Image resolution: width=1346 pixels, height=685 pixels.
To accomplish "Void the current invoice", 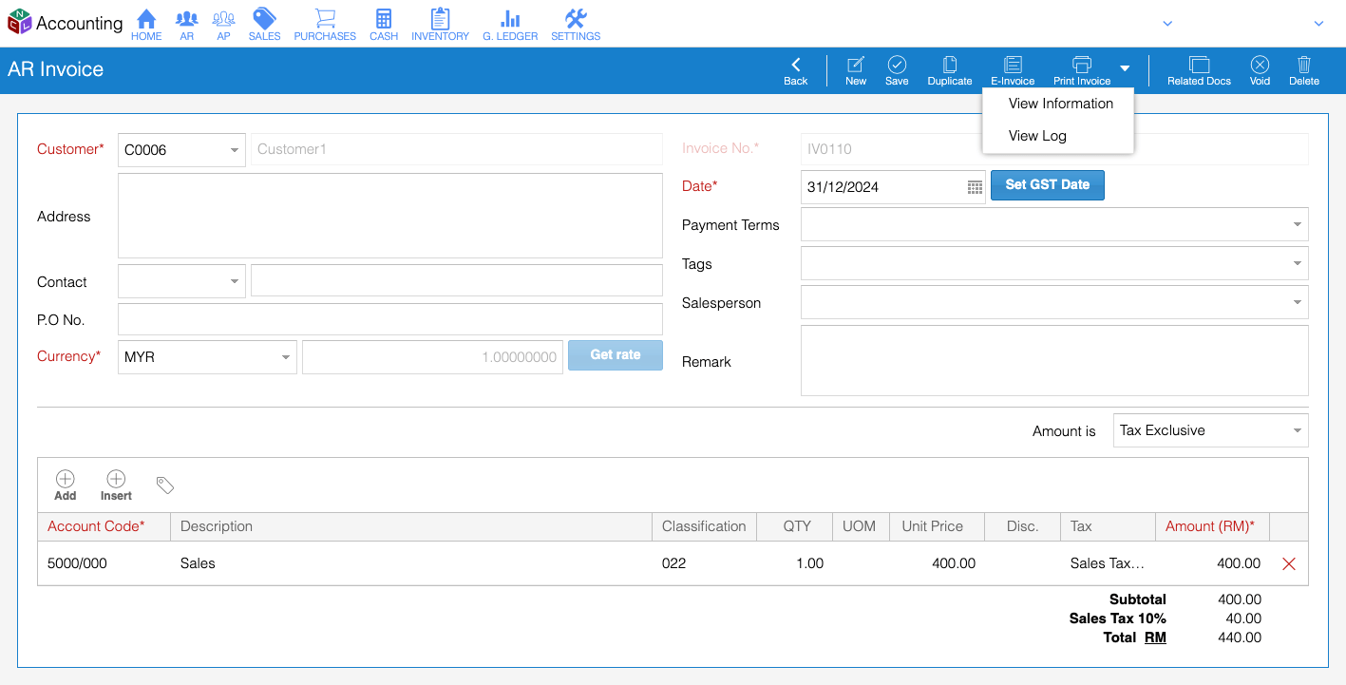I will click(x=1260, y=69).
